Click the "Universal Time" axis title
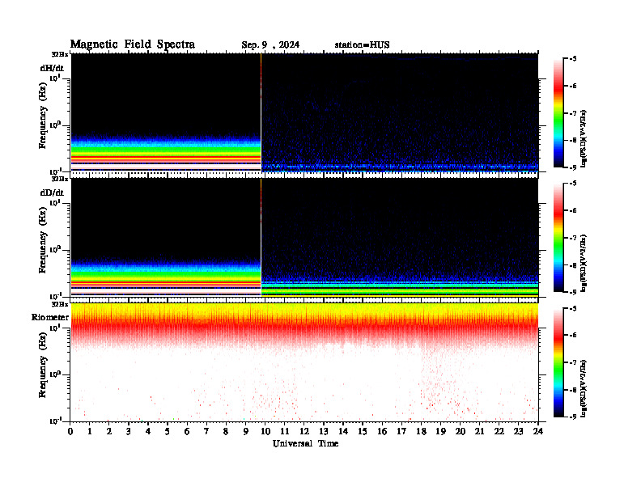The width and height of the screenshot is (641, 495). 305,443
